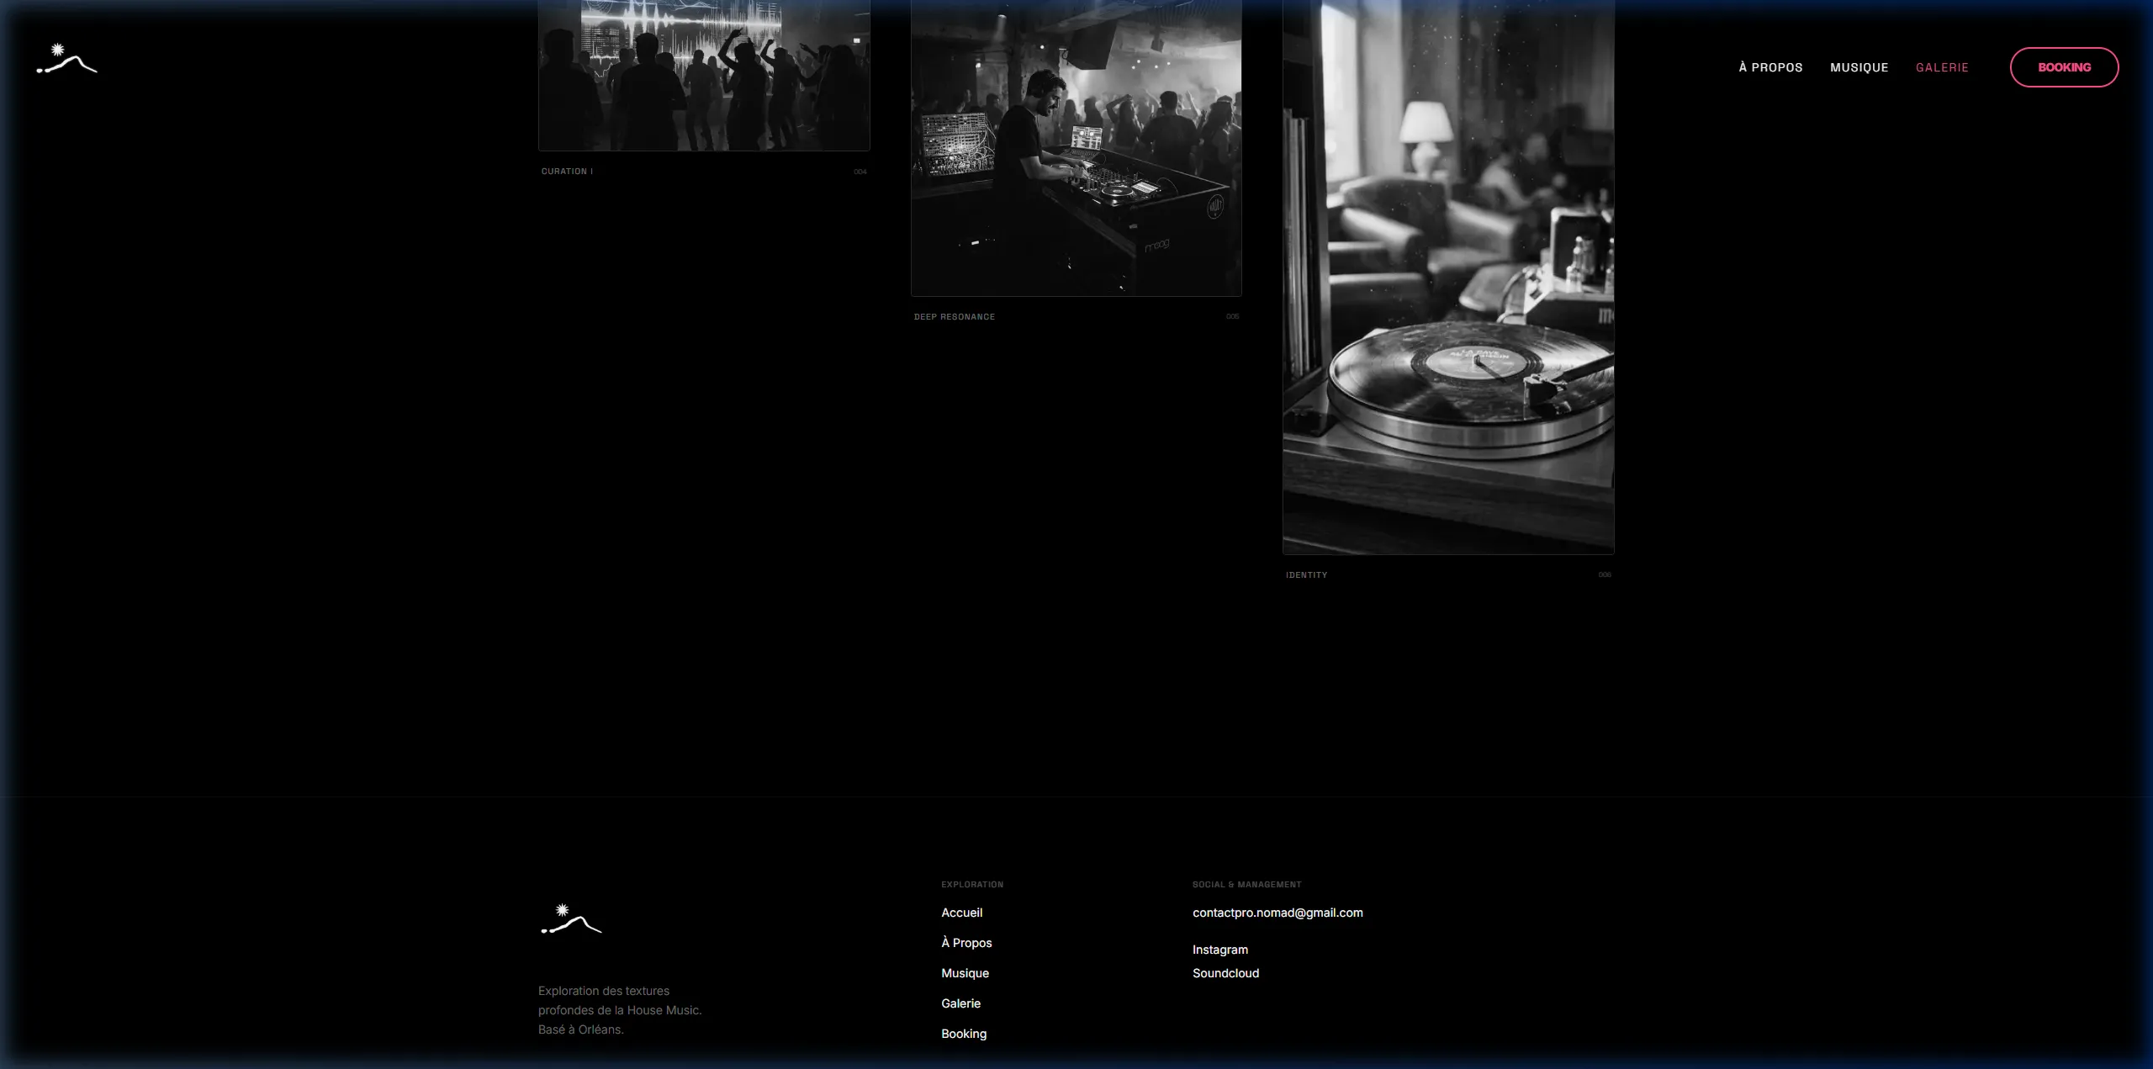Open the Soundcloud link

pyautogui.click(x=1225, y=973)
